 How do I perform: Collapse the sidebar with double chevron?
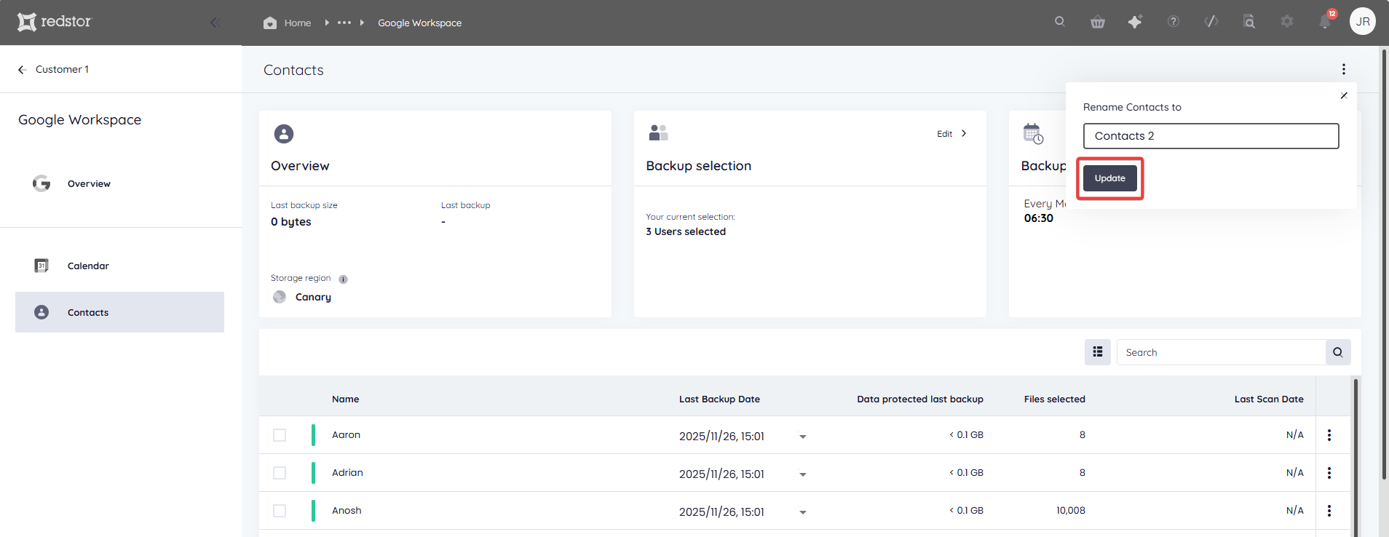[x=215, y=23]
